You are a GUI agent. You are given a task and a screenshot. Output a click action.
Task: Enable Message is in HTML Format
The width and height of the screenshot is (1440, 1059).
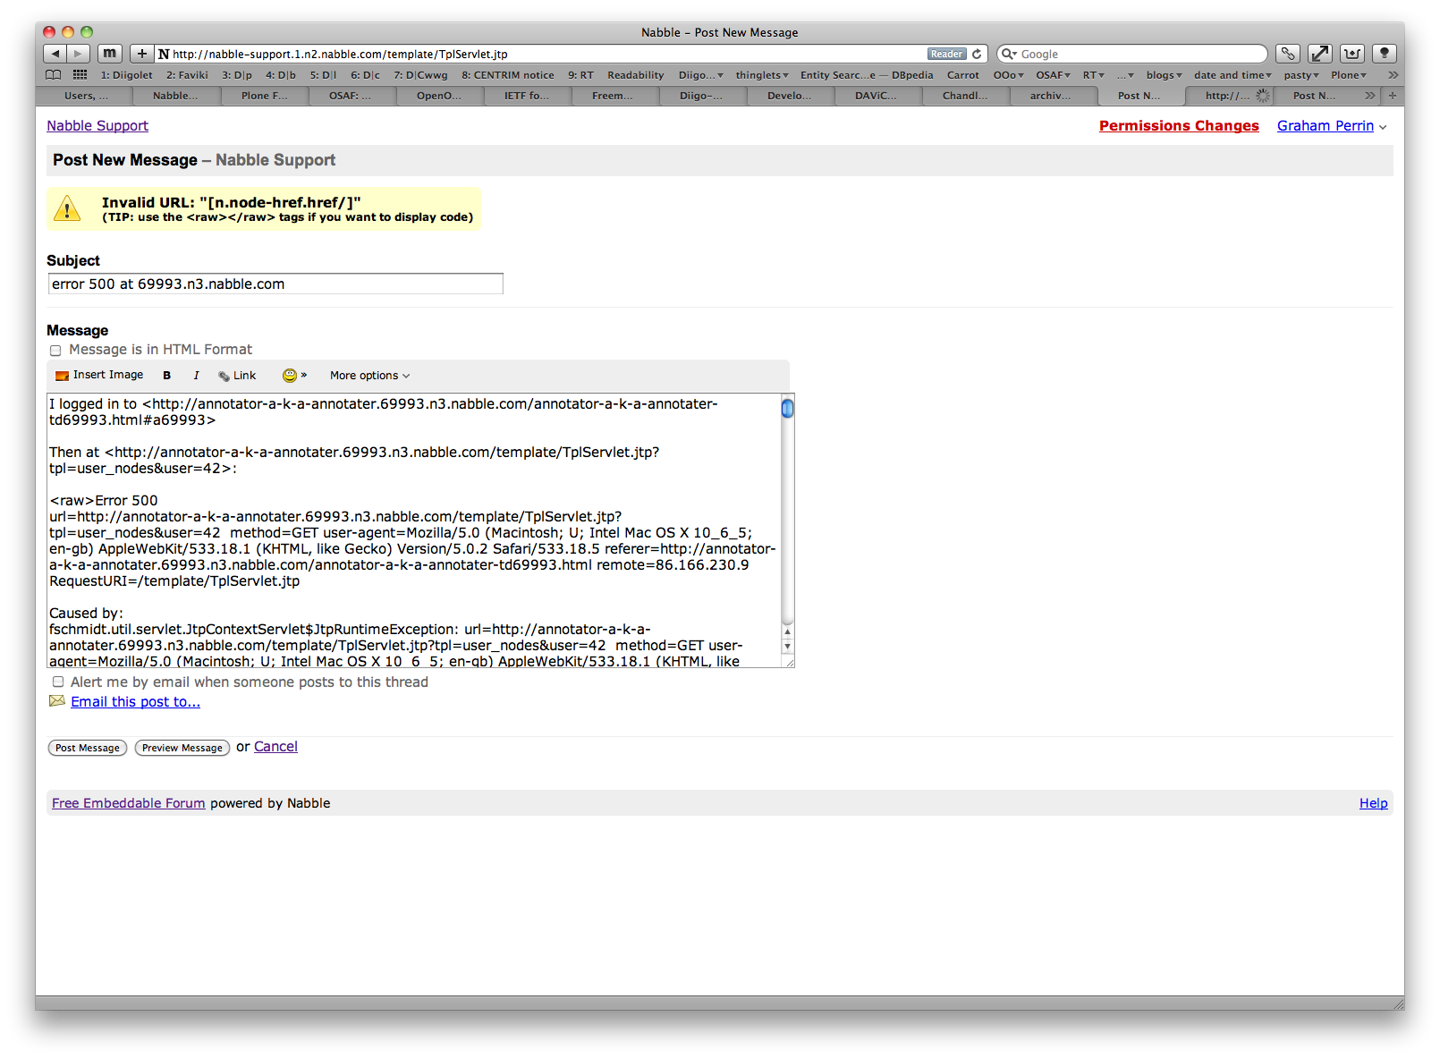[x=55, y=351]
